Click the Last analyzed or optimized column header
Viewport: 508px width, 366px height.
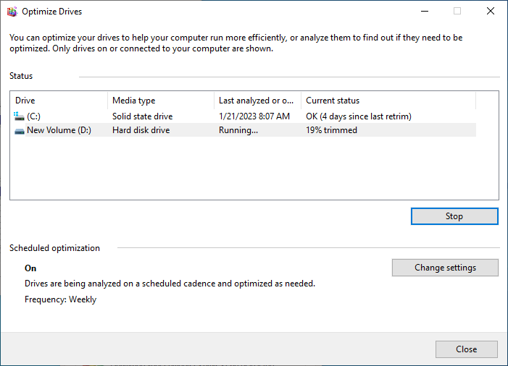pyautogui.click(x=257, y=101)
